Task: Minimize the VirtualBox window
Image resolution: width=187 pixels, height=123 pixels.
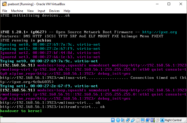Action: pos(157,4)
